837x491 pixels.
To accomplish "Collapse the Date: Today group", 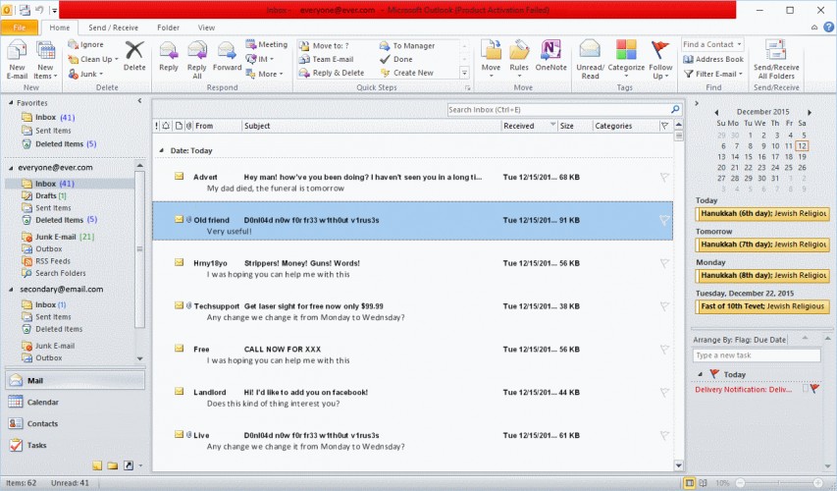I will click(161, 150).
